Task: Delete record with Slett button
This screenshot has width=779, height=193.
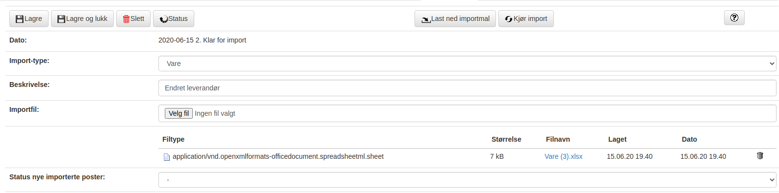Action: (133, 19)
